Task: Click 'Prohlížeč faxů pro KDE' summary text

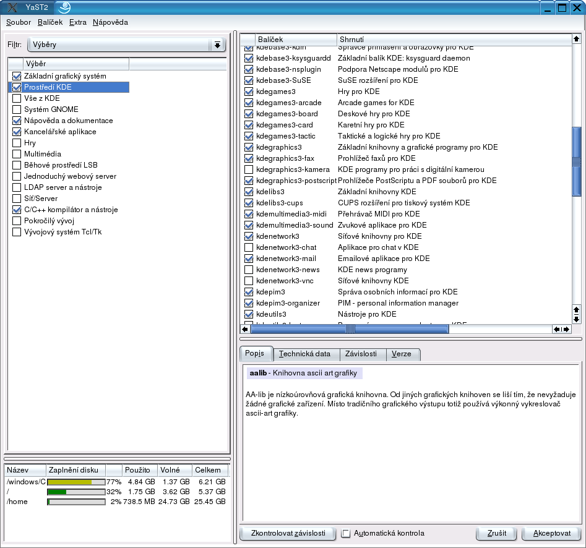Action: (376, 158)
